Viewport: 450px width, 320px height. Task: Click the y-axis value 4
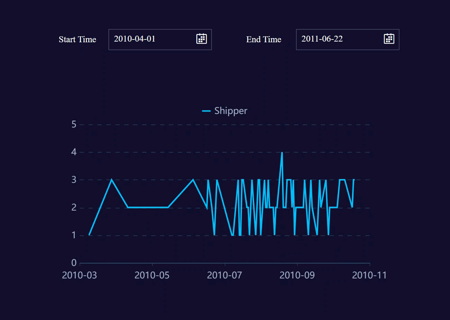click(x=74, y=152)
